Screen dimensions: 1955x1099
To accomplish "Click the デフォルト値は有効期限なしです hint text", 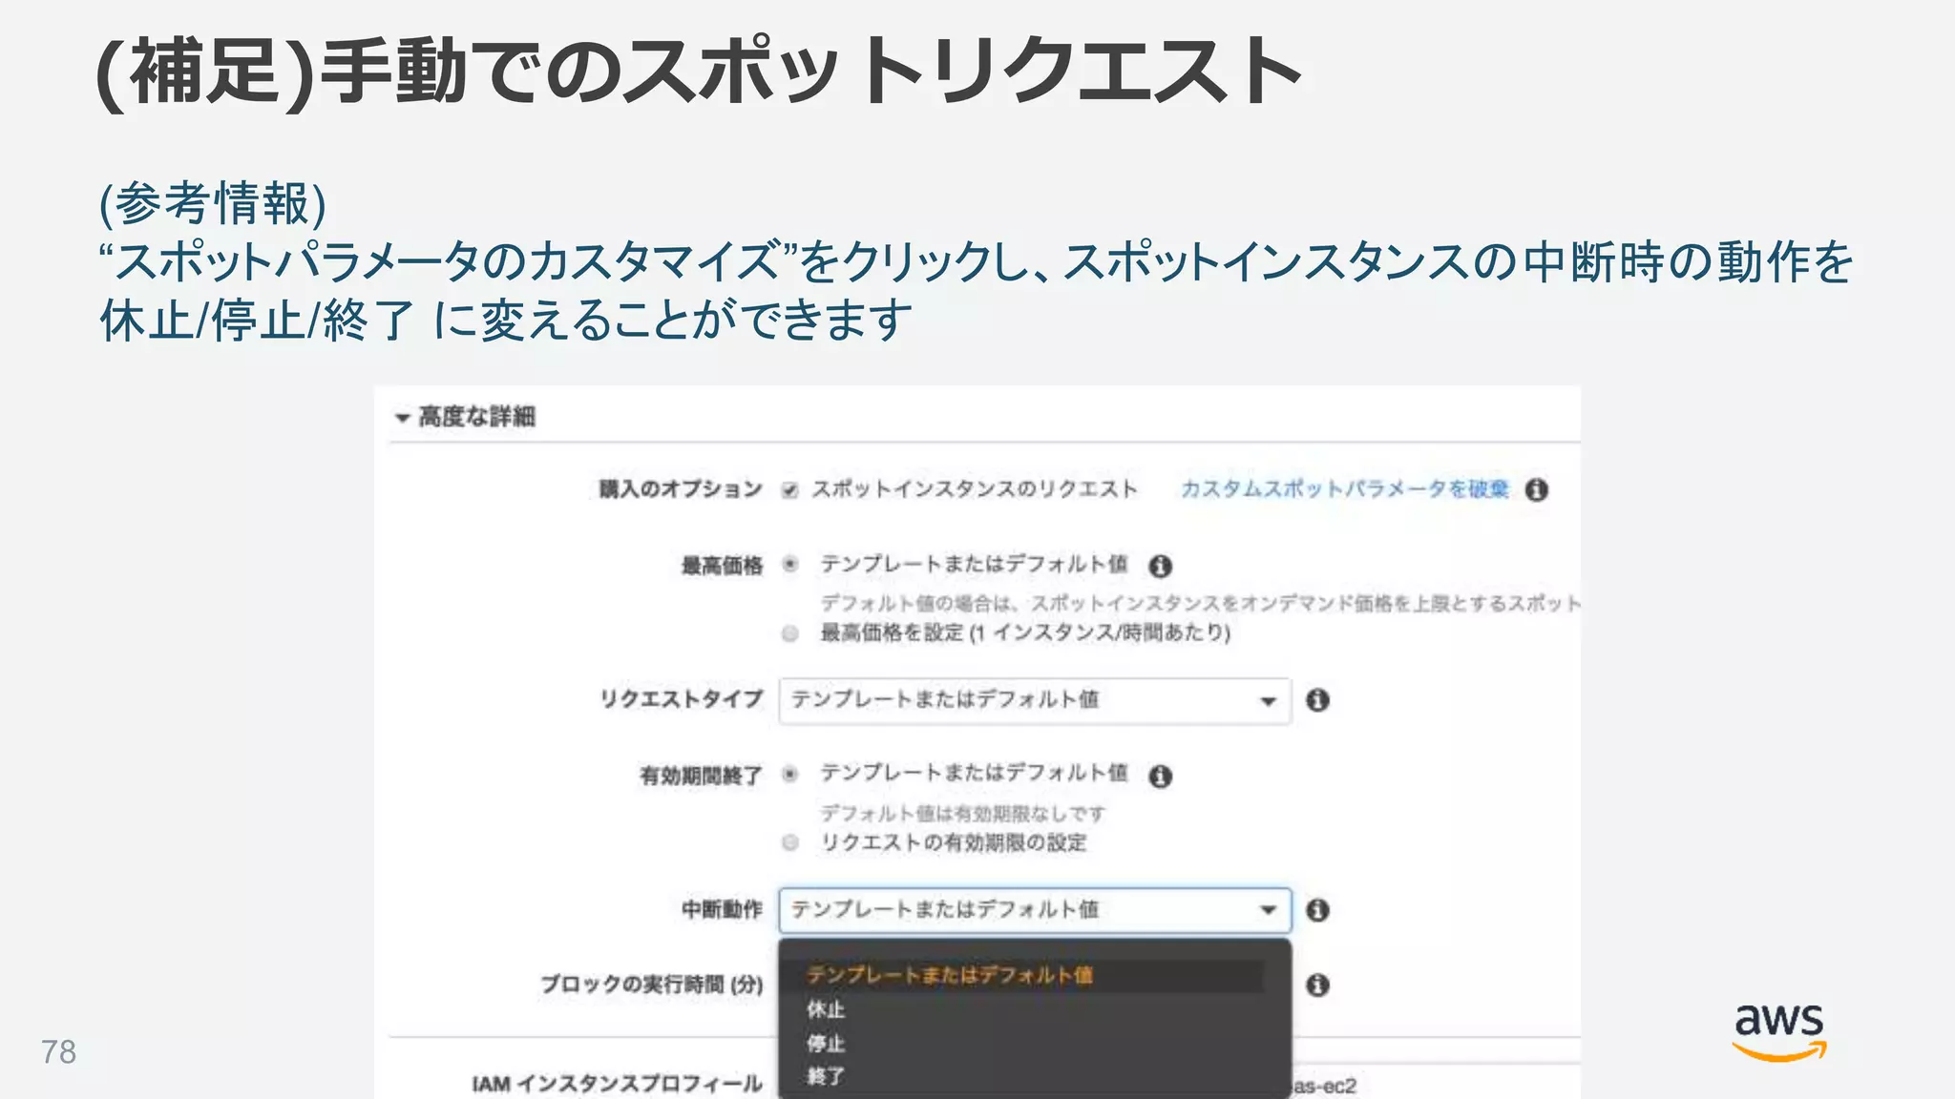I will point(963,814).
